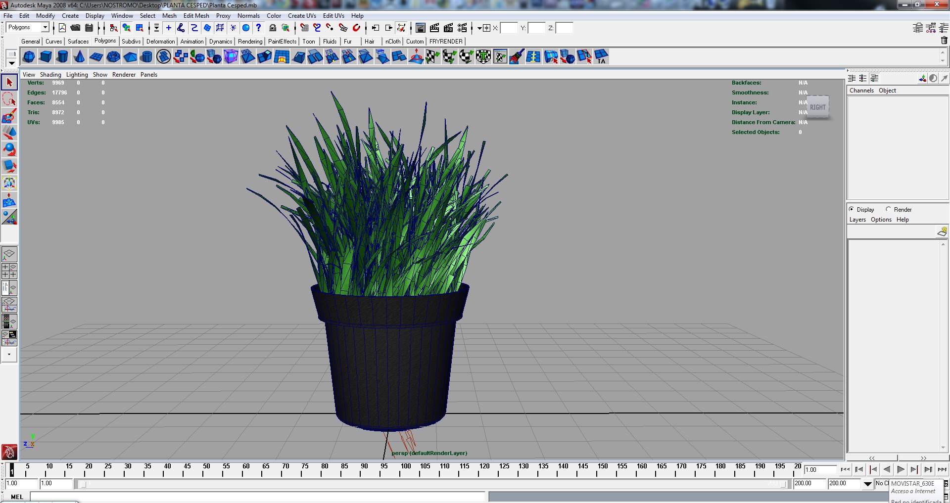Viewport: 950px width, 503px height.
Task: Open the Normals menu
Action: click(248, 16)
